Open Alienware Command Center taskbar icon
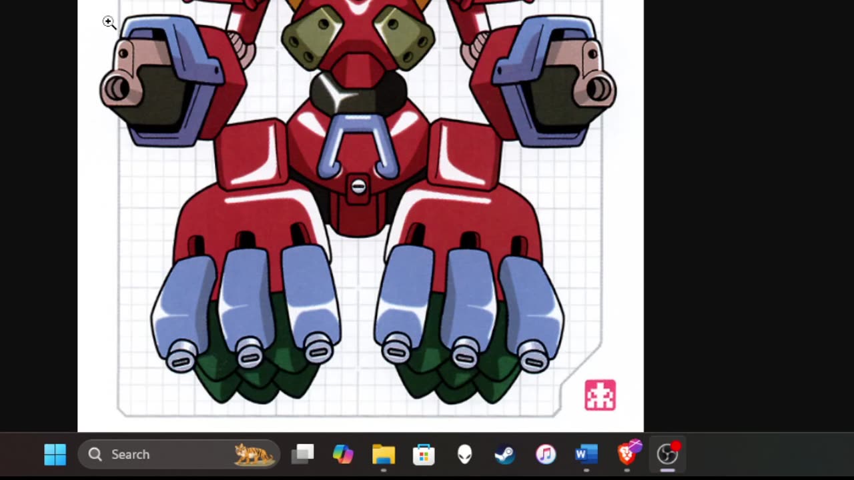This screenshot has width=854, height=480. 464,455
